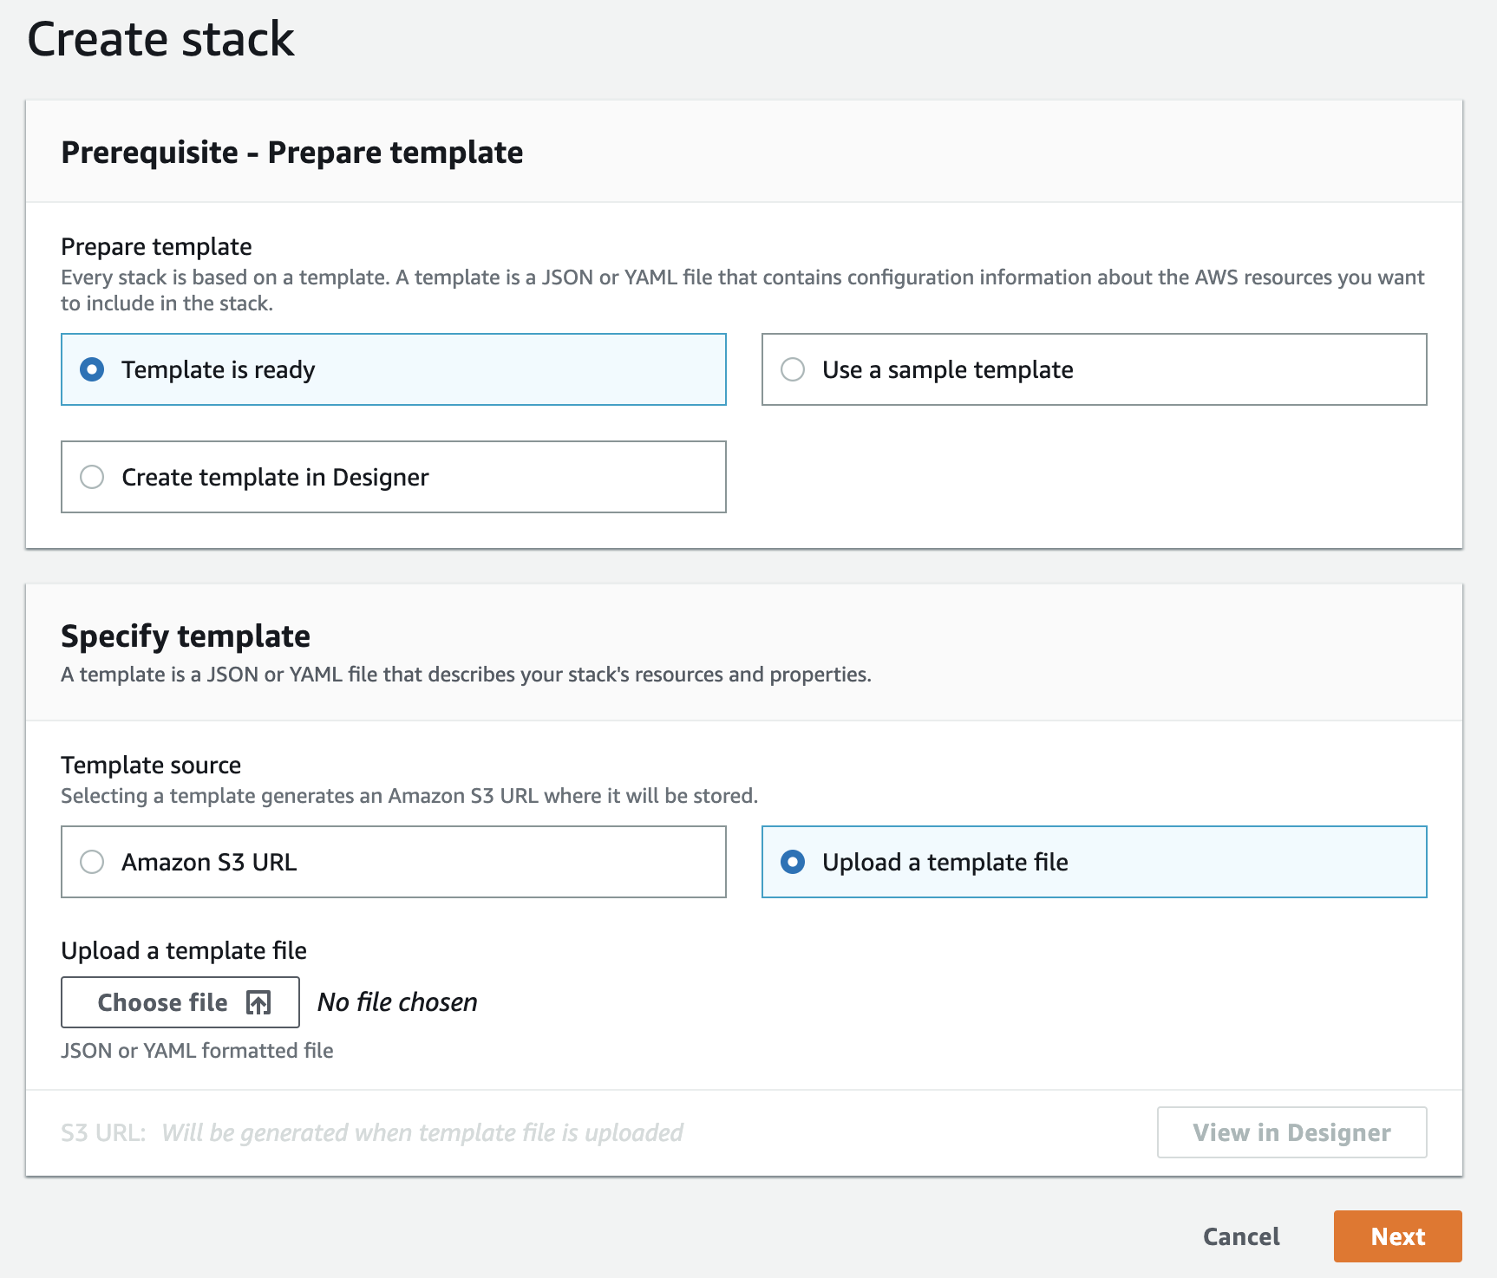Open the Choose file button
The width and height of the screenshot is (1497, 1278).
point(180,1002)
